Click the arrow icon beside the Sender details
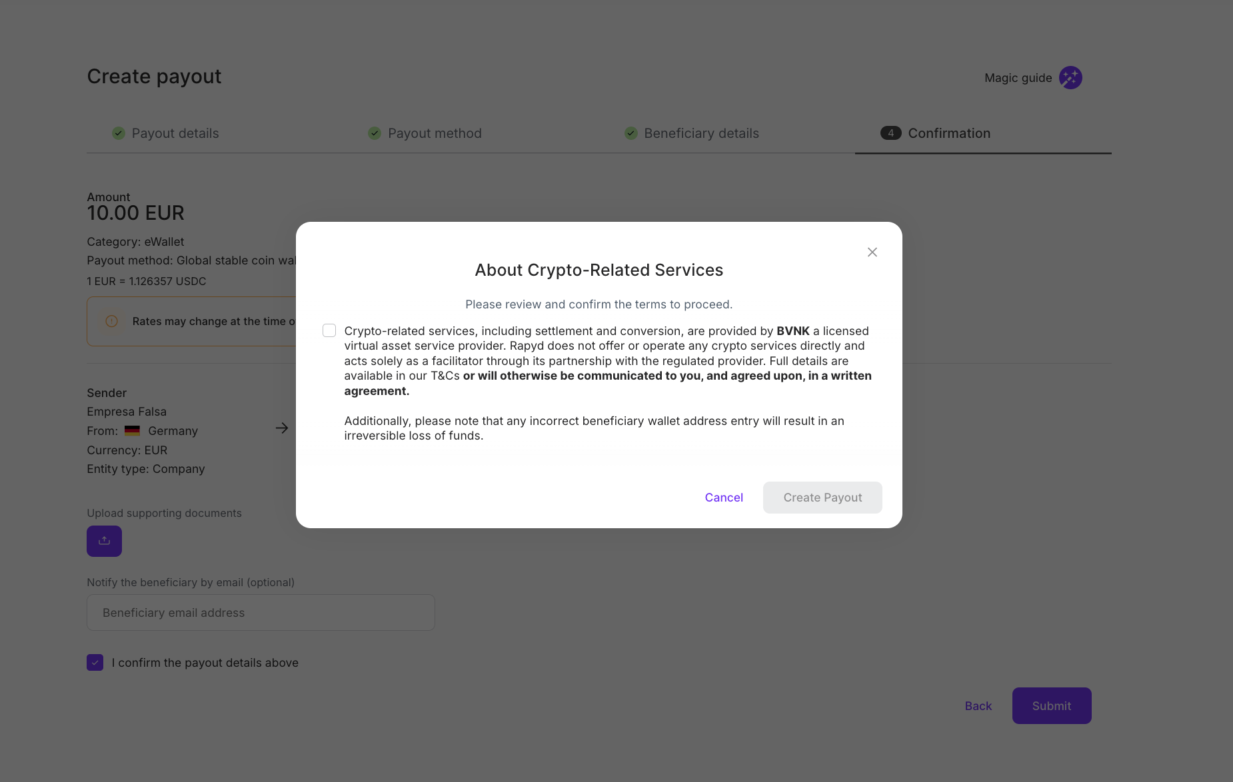 pos(281,428)
